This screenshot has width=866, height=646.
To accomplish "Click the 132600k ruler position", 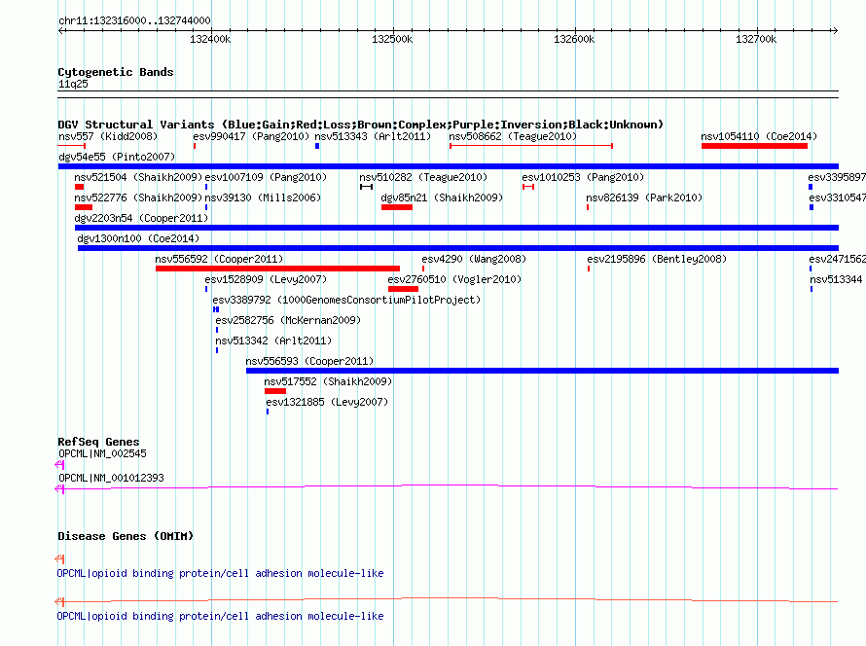I will tap(574, 39).
